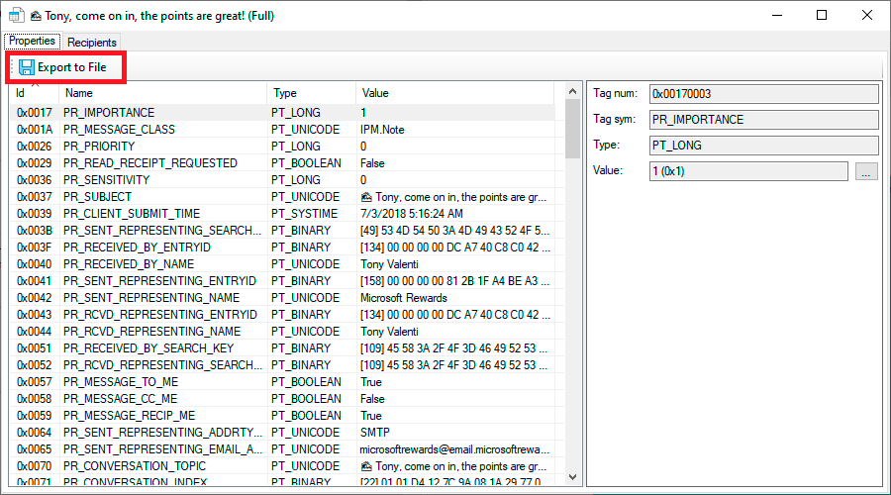This screenshot has height=495, width=891.
Task: Click the True value for PR_MESSAGE_TO_ME
Action: 371,382
